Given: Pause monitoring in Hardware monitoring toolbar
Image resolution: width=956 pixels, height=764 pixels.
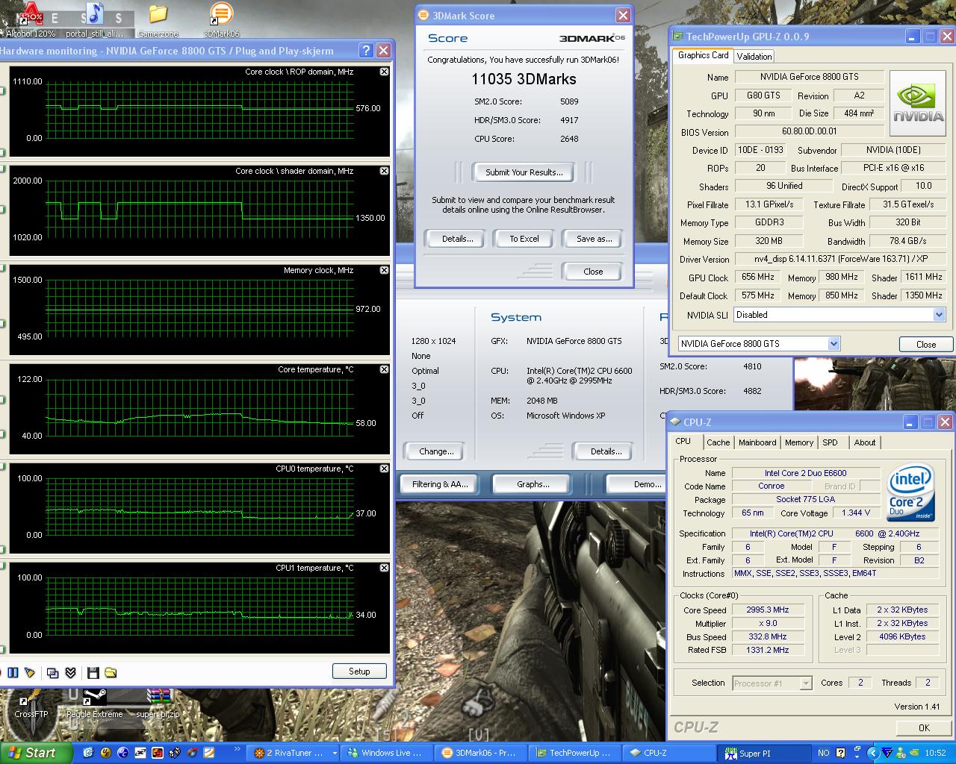Looking at the screenshot, I should 13,672.
